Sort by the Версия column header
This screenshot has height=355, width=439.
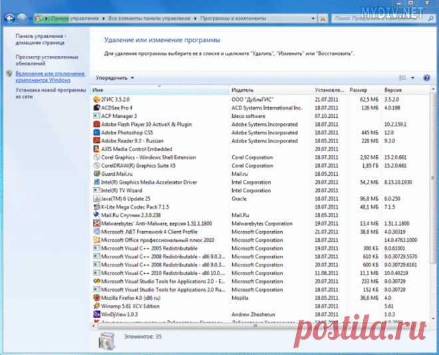click(x=405, y=90)
